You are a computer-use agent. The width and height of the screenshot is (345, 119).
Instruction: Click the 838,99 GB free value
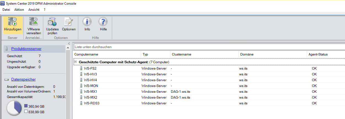pos(36,112)
